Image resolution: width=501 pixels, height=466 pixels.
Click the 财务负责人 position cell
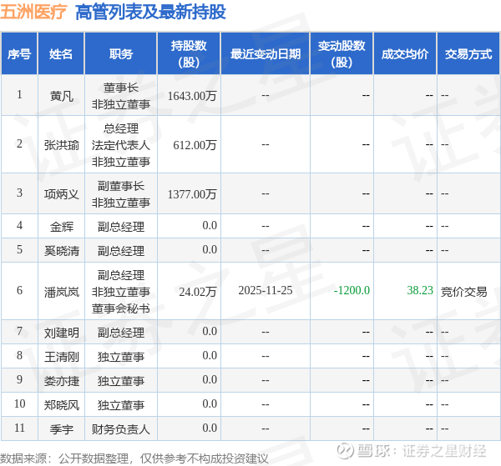tap(121, 429)
